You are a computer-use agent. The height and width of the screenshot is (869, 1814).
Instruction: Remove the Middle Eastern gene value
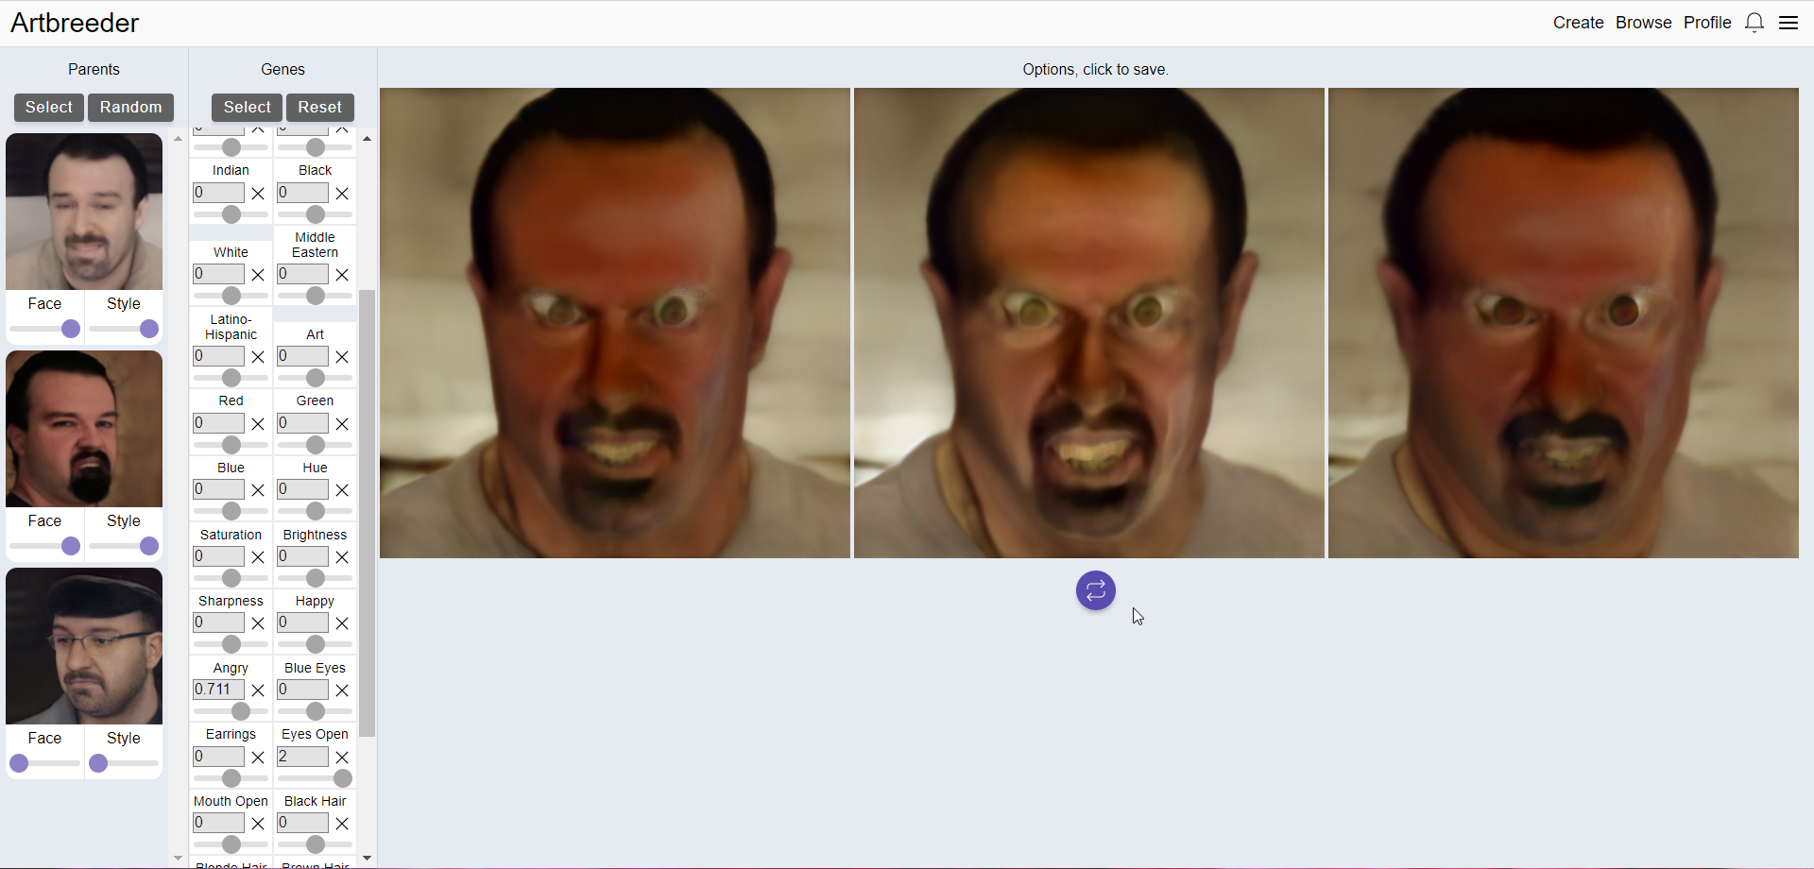click(x=342, y=275)
